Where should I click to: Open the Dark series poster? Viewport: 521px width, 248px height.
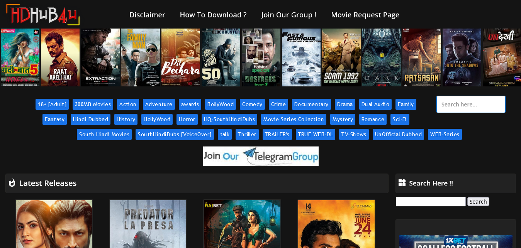click(382, 57)
